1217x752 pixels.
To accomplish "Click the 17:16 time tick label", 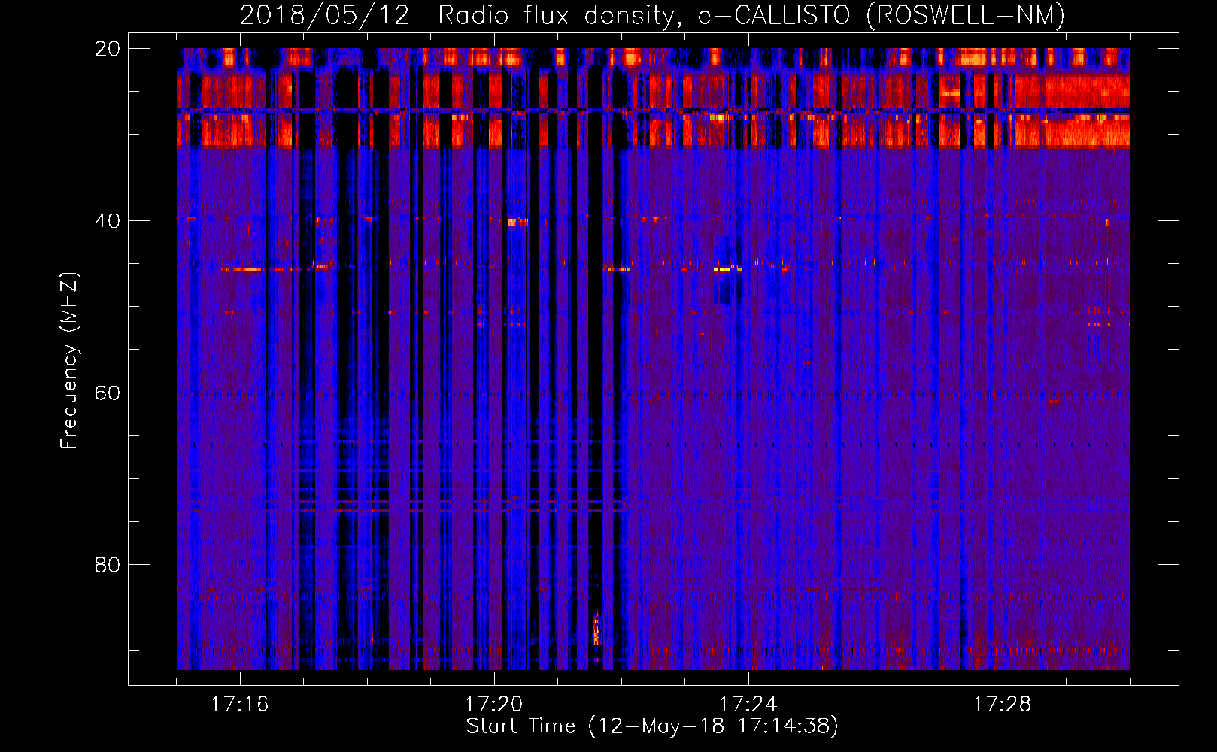I will click(x=239, y=705).
